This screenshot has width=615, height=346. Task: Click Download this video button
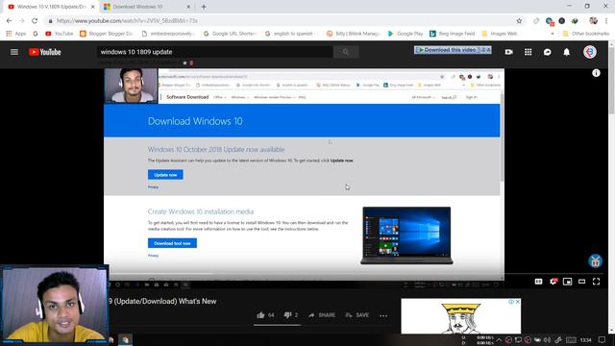click(453, 50)
